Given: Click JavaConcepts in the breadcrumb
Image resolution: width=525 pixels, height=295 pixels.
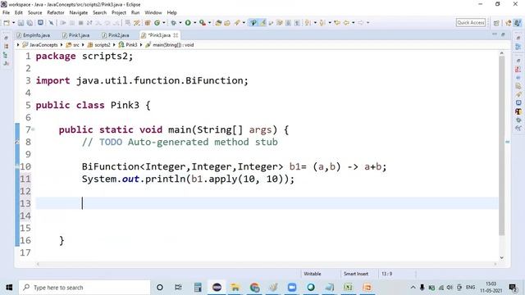Looking at the screenshot, I should (x=43, y=45).
